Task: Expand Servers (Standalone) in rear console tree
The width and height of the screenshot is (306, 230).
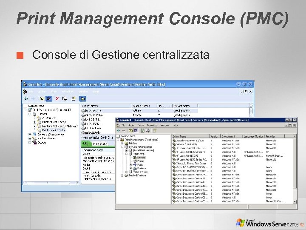Action: [30, 134]
